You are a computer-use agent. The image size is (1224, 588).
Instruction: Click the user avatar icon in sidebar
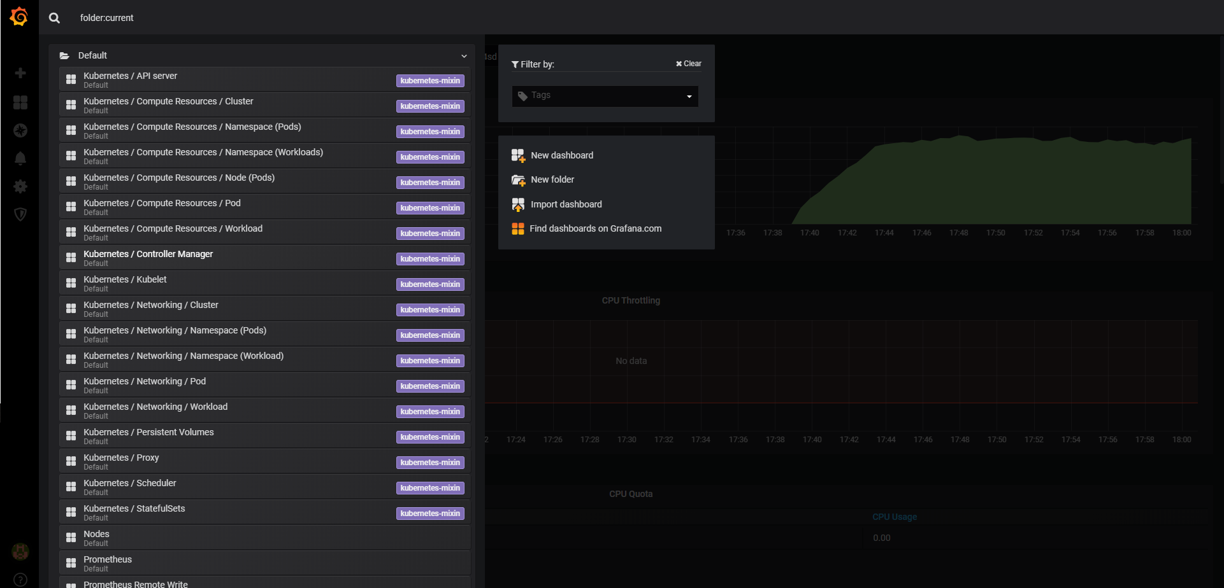click(20, 552)
